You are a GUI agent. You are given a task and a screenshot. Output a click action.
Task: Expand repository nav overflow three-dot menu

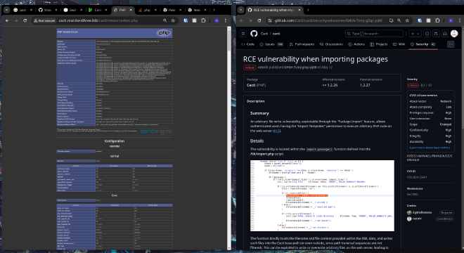(x=451, y=44)
